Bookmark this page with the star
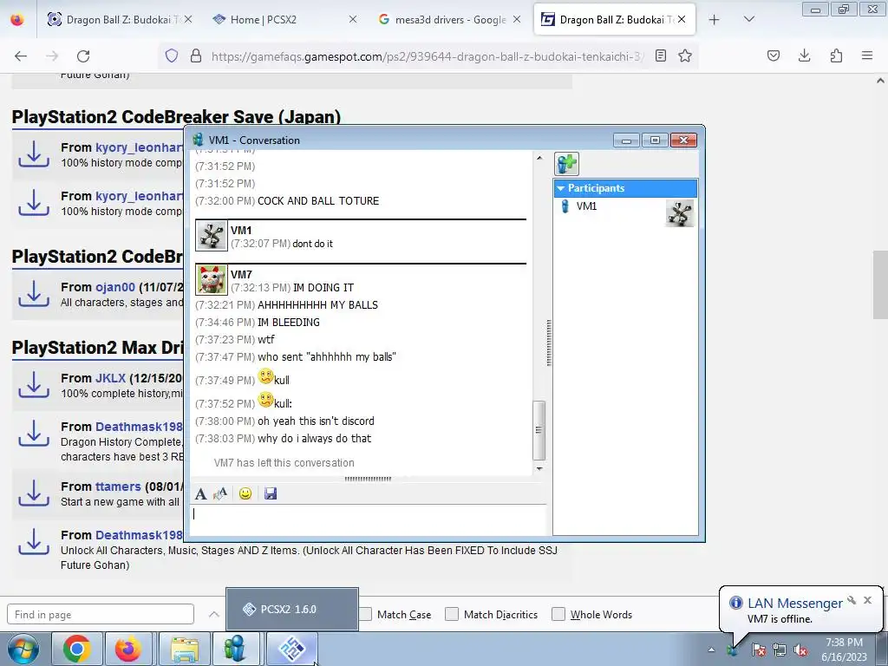 click(x=685, y=55)
